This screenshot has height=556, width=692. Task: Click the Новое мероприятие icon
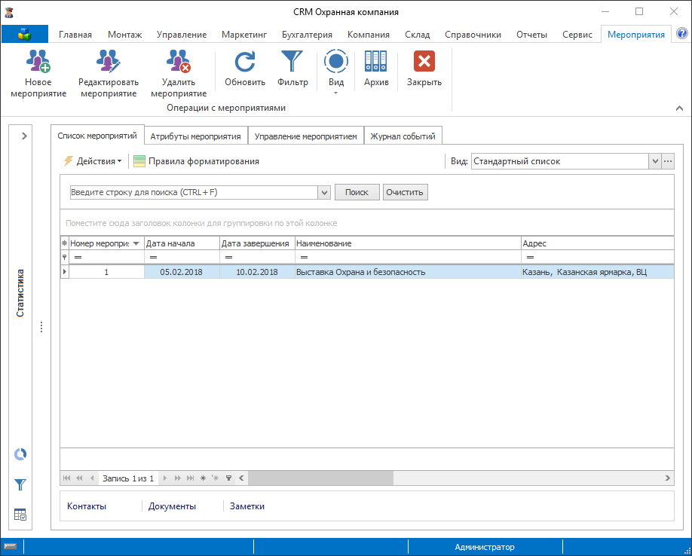click(38, 62)
